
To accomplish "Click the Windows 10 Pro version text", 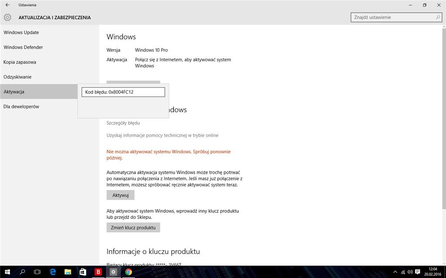I will 151,50.
